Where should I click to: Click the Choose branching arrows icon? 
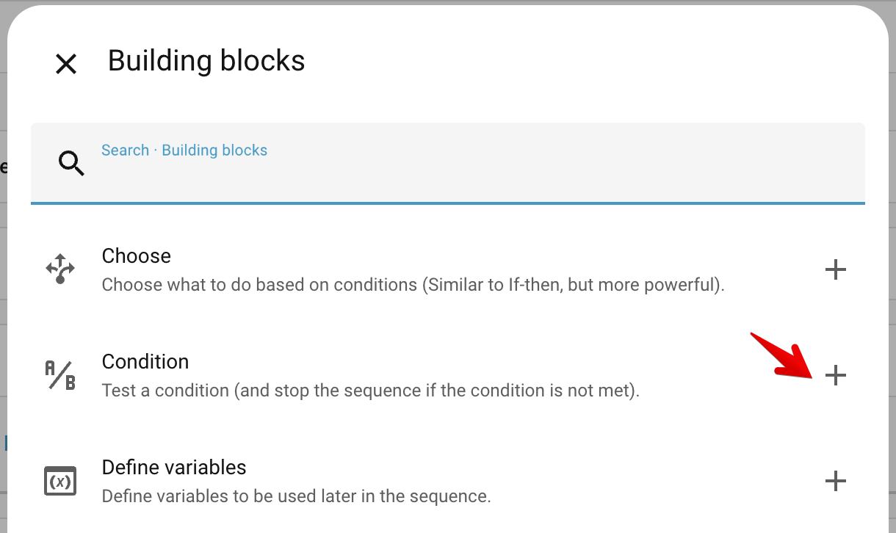(60, 269)
